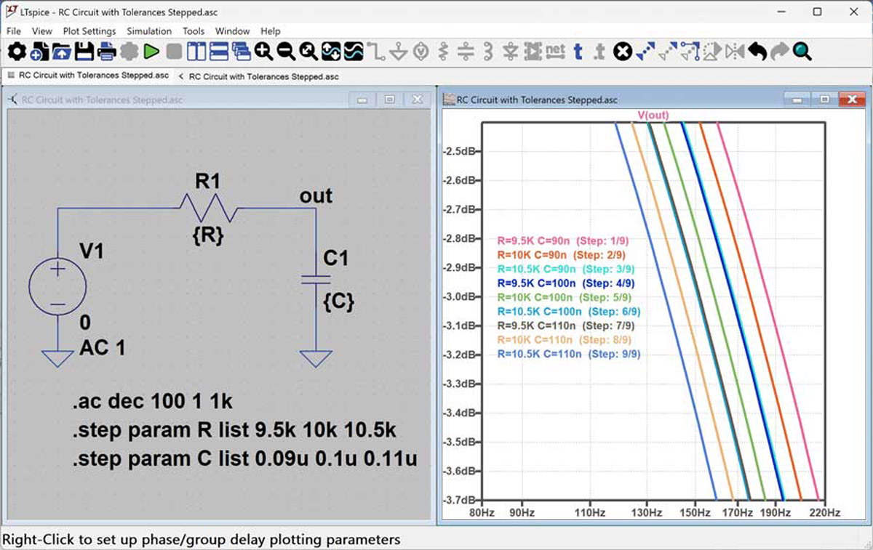Viewport: 873px width, 550px height.
Task: Switch to the second RC Circuit tab
Action: (262, 76)
